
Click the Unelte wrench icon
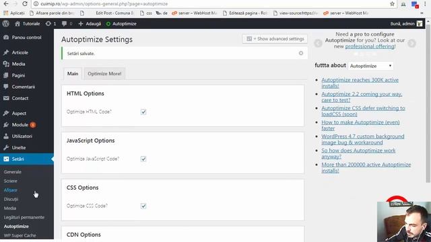click(6, 148)
